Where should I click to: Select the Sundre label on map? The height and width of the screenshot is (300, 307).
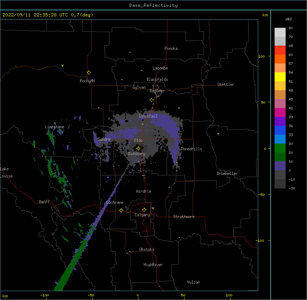pos(104,139)
